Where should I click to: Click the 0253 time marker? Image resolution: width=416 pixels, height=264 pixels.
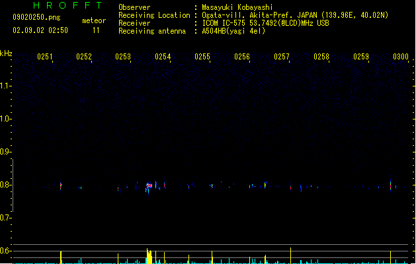tap(123, 57)
